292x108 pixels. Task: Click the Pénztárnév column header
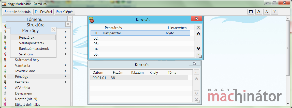[x=113, y=28]
